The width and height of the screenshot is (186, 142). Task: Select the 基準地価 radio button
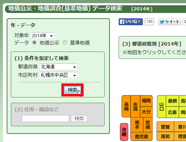click(65, 42)
